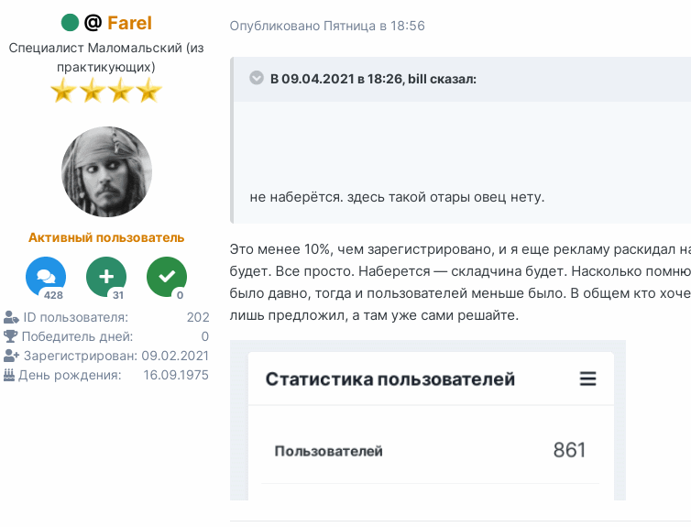Click the user-plus icon beside Зарегистрирован
The image size is (691, 527).
[x=11, y=356]
